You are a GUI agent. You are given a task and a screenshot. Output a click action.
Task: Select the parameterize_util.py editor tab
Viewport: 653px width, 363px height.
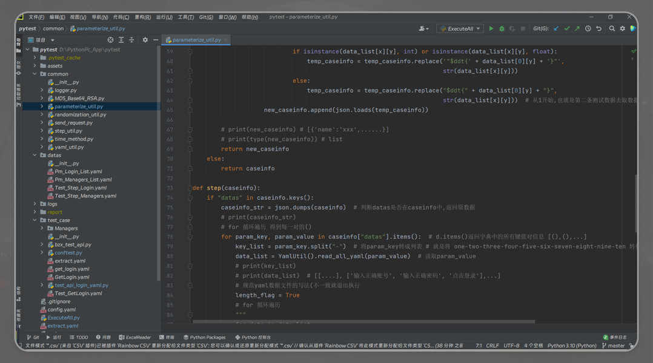coord(196,40)
